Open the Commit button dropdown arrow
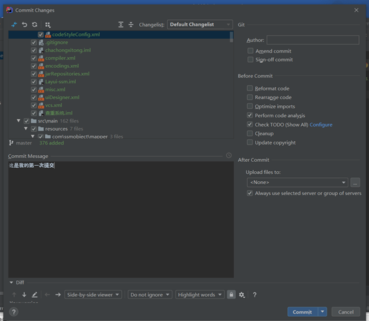 [x=322, y=312]
